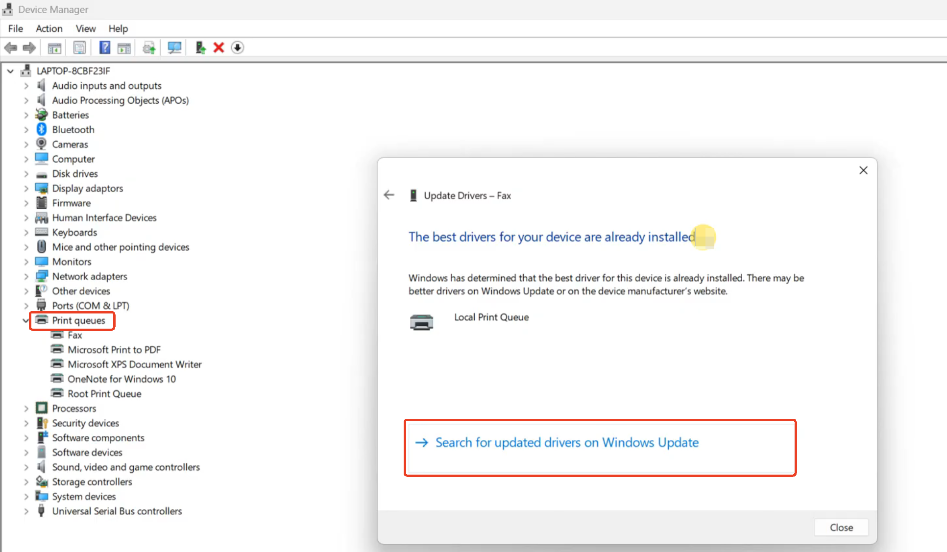
Task: Select Audio Processing Objects (APOs)
Action: 121,100
